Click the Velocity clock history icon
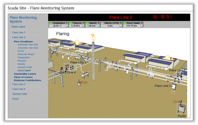Viewport: 198px width, 125px height. tap(99, 26)
